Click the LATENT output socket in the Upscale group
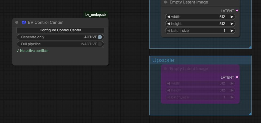The width and height of the screenshot is (261, 123). tap(237, 77)
